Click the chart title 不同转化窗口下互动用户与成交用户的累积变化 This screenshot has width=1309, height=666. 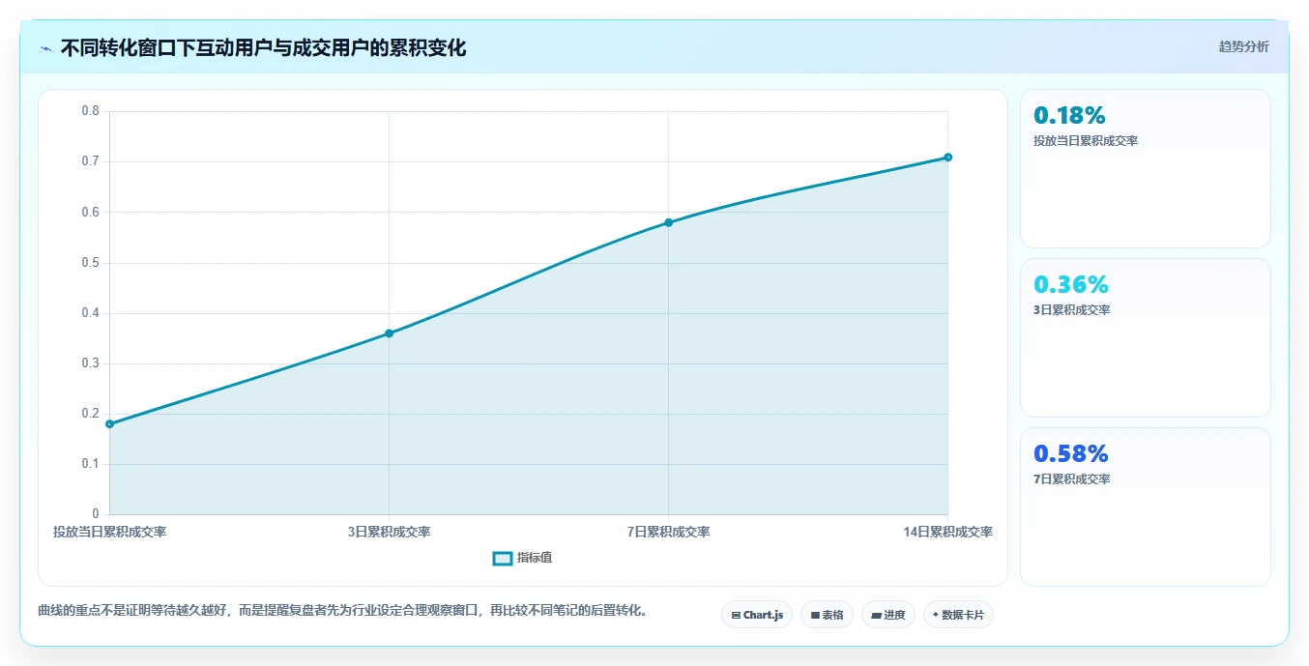[x=263, y=47]
